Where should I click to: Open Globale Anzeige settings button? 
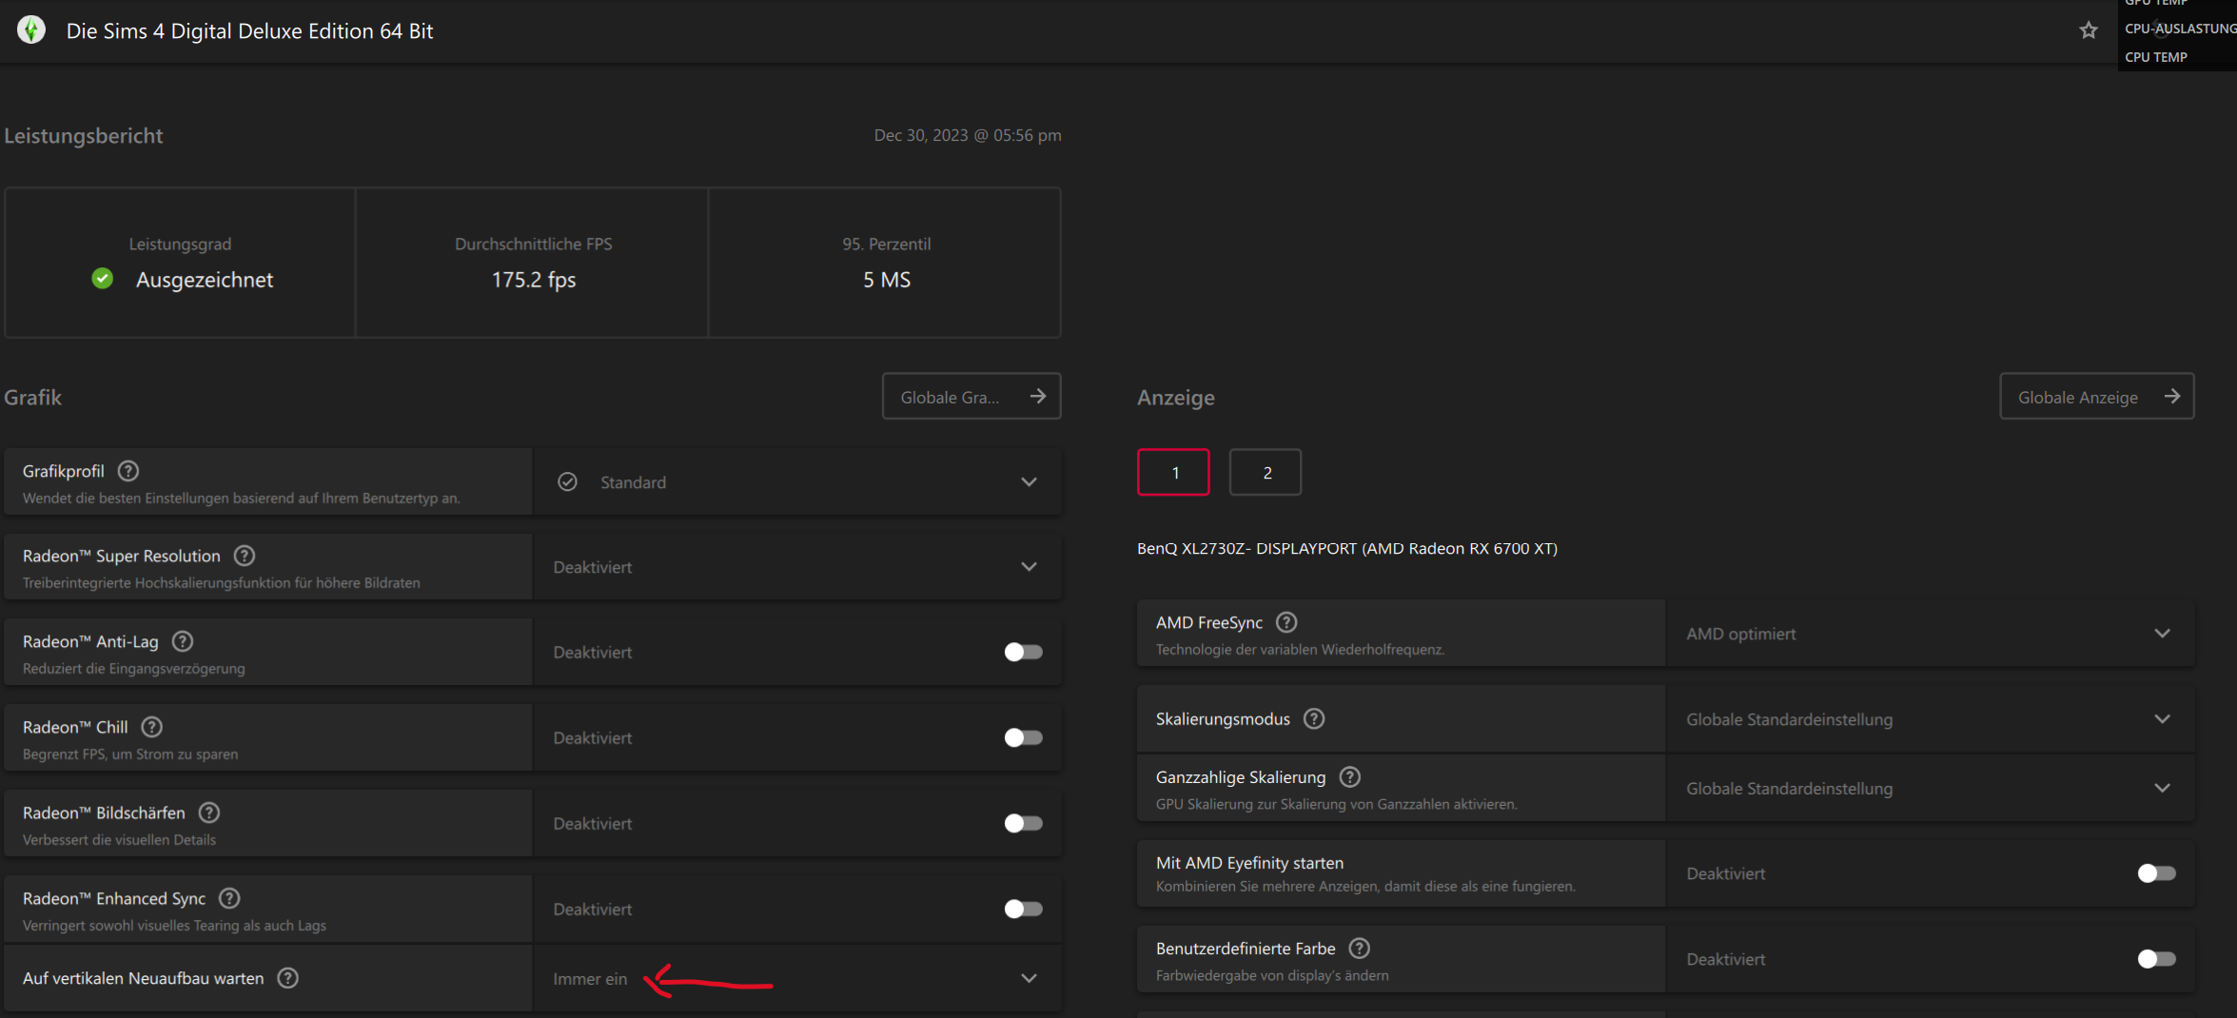(2097, 397)
